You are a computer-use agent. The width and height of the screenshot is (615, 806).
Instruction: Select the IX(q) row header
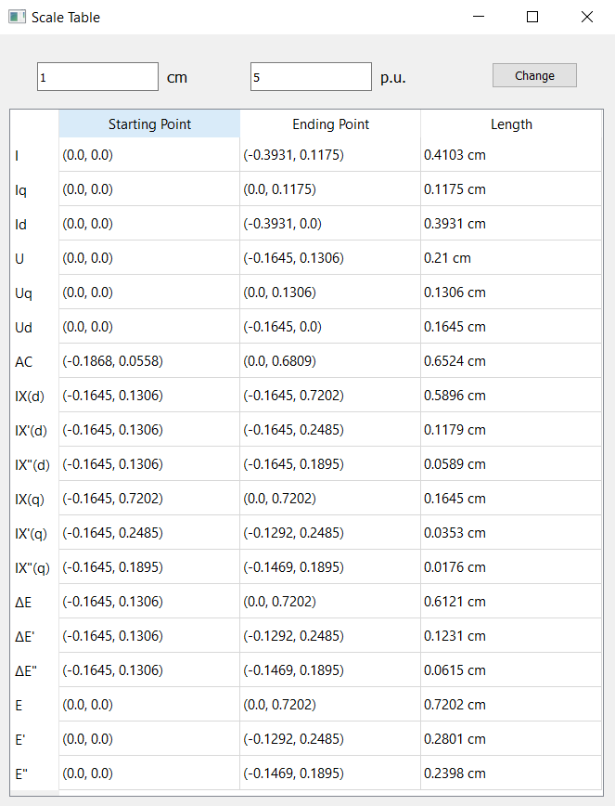[x=34, y=499]
